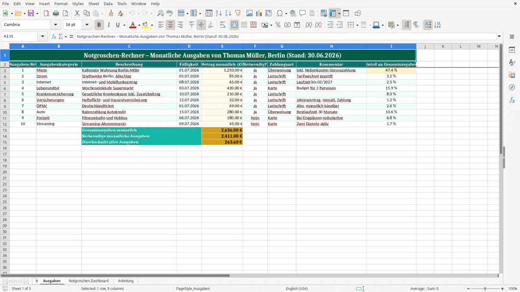Toggle Center Horizontally button
The image size is (520, 292).
pyautogui.click(x=170, y=25)
